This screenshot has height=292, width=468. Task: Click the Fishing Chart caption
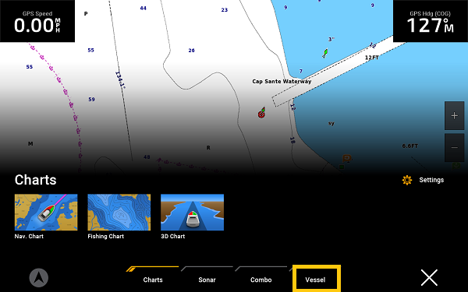coord(105,236)
